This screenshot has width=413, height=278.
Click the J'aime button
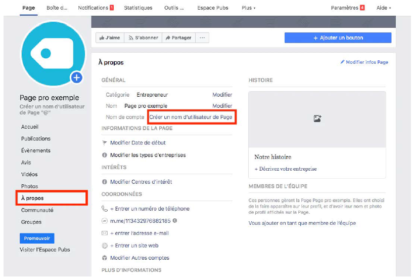(x=110, y=37)
